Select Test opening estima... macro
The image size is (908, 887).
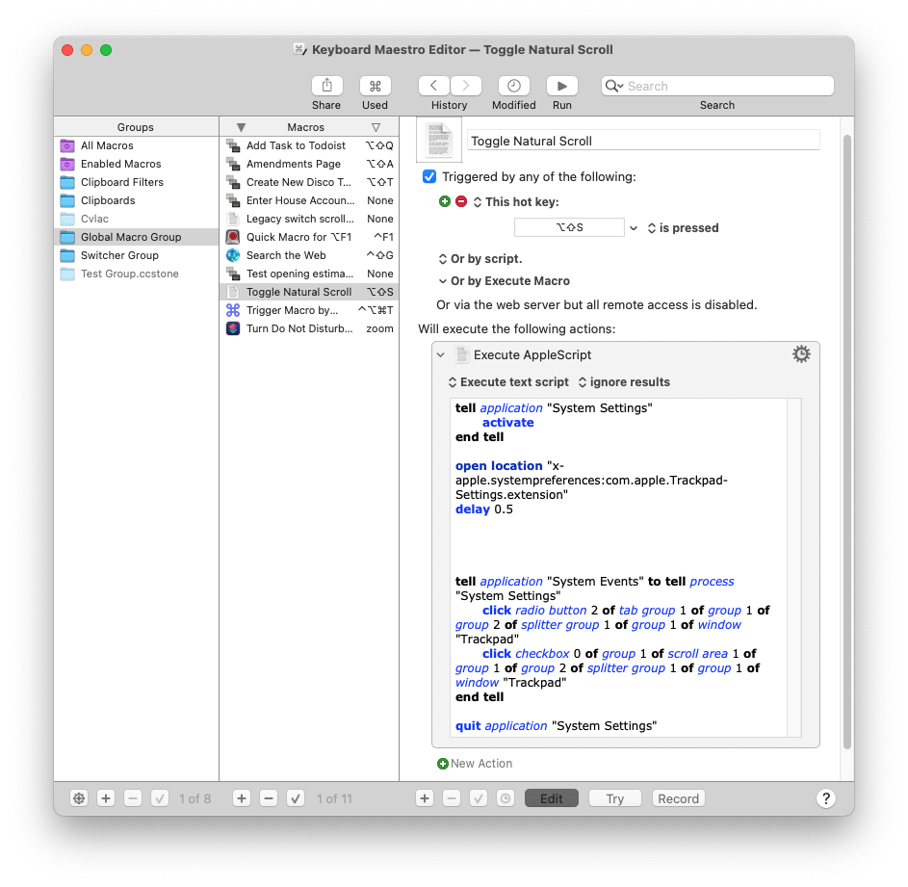coord(309,274)
